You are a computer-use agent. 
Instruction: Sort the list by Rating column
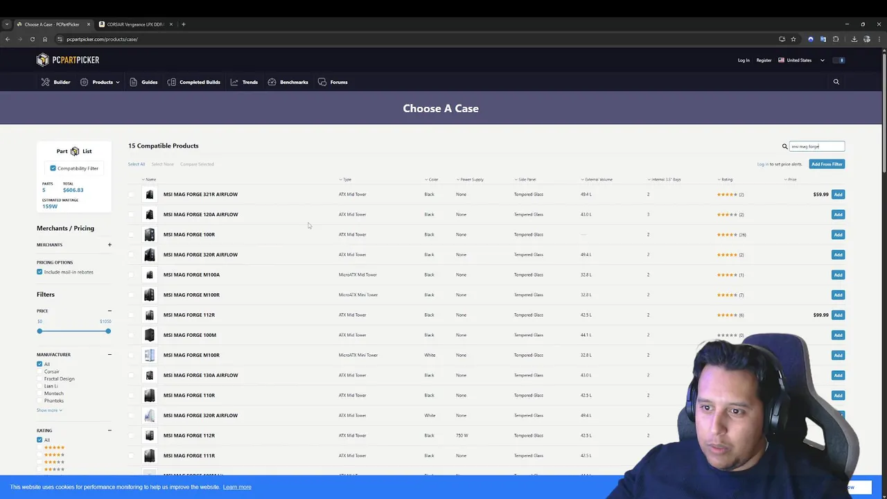point(725,180)
